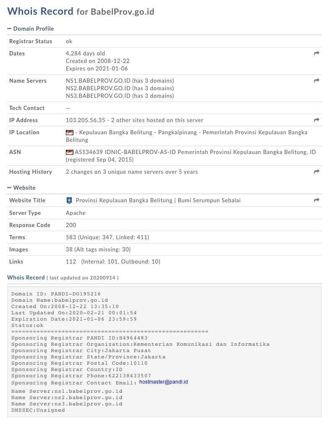
Task: Click the AS134639 IDNIC-BABELPROV-AS-ID text
Action: click(125, 152)
